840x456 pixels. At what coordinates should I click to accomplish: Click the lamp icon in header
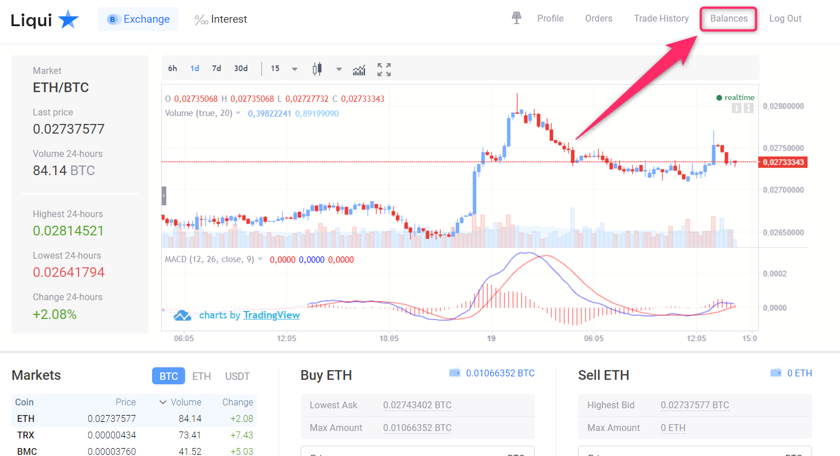tap(517, 18)
